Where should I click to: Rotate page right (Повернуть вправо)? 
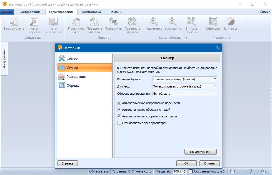pyautogui.click(x=94, y=25)
